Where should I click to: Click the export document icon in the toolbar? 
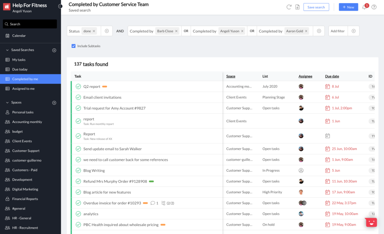(297, 7)
